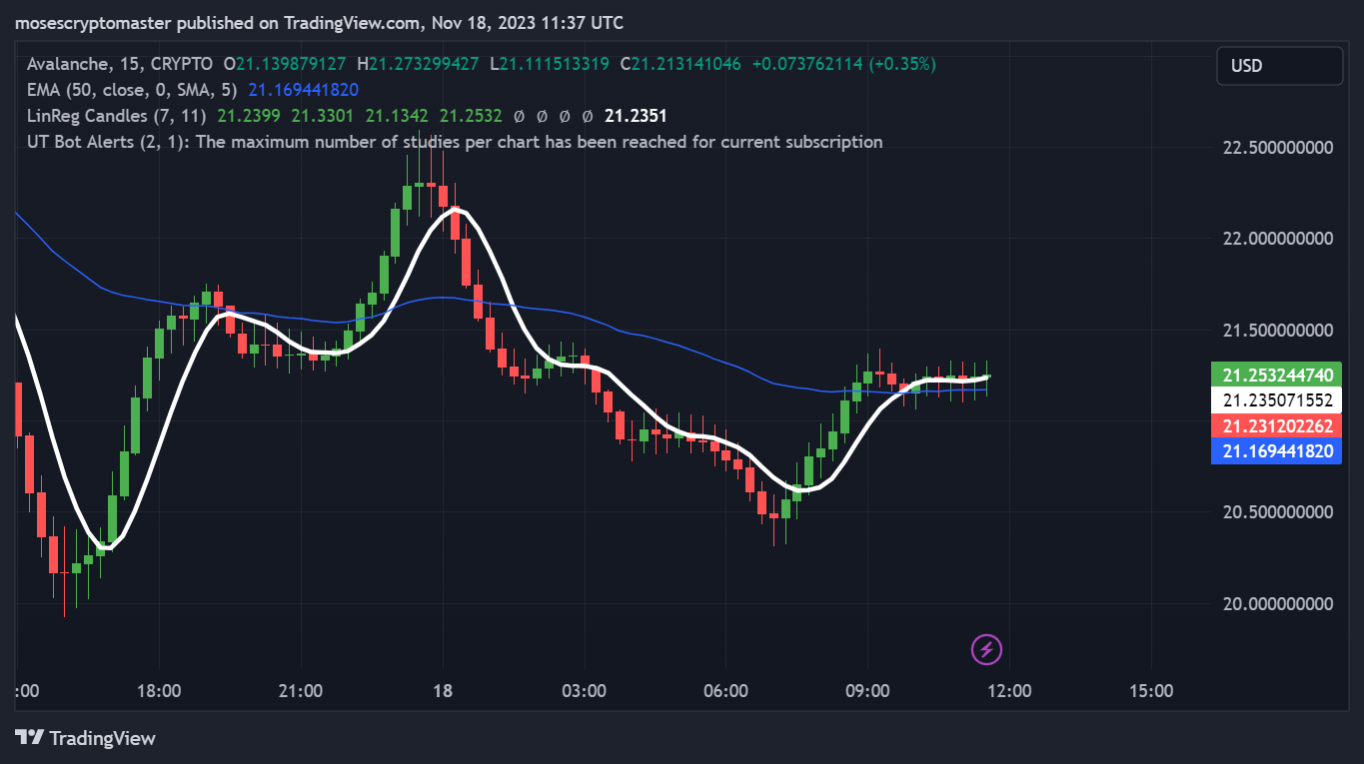Click the blue EMA value 21.169441820 in the legend

click(x=303, y=90)
